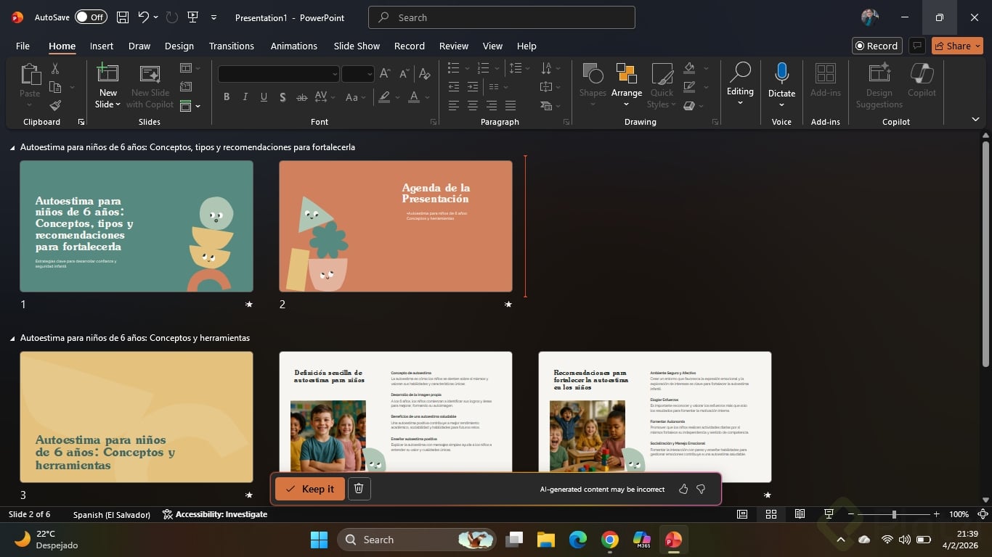Toggle Bold formatting button
Image resolution: width=992 pixels, height=557 pixels.
point(227,97)
